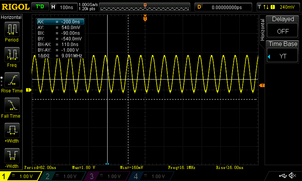This screenshot has height=181, width=302.
Task: Select the +Width measurement icon
Action: (12, 130)
